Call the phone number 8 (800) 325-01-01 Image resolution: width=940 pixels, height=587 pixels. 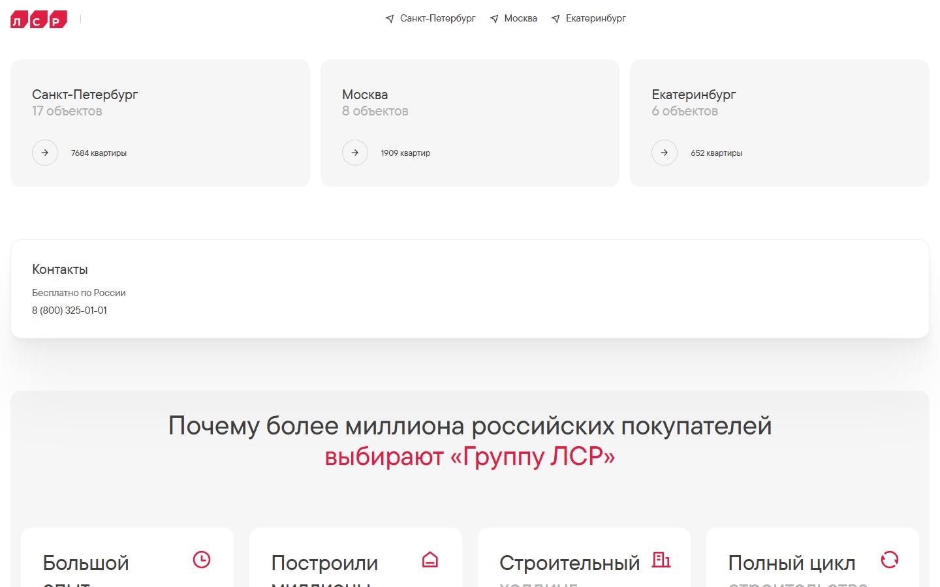click(69, 310)
